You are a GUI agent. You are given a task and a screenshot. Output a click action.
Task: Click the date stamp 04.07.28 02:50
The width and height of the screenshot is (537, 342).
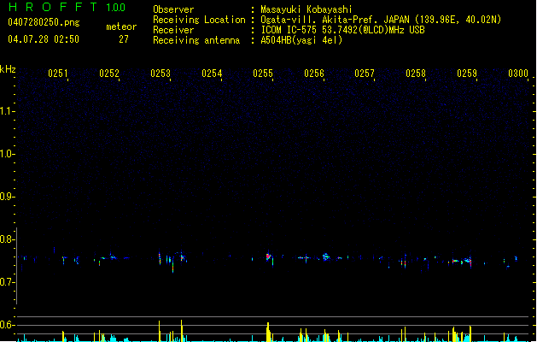44,39
